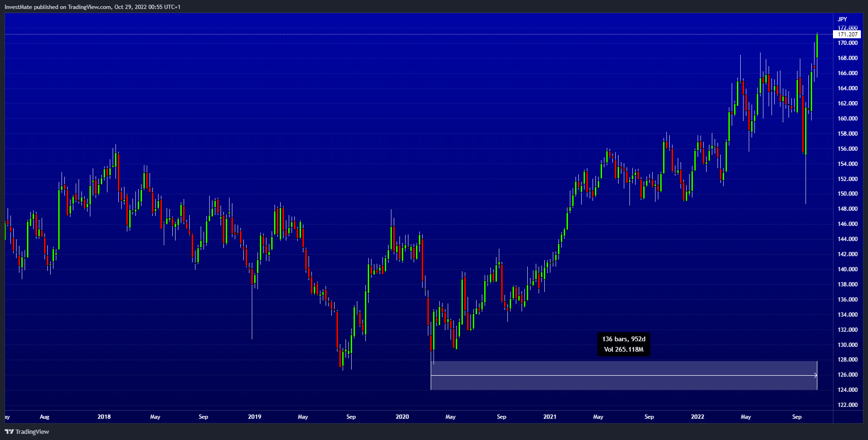Click the 156.000 price axis label
Viewport: 868px width, 440px height.
pyautogui.click(x=848, y=149)
